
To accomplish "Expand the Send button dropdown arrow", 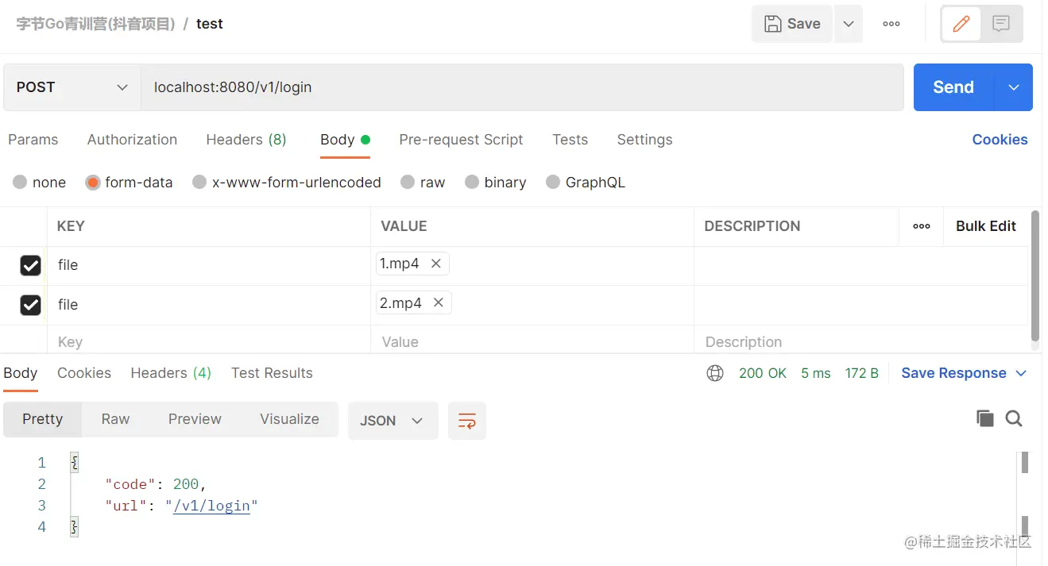I will pyautogui.click(x=1014, y=87).
